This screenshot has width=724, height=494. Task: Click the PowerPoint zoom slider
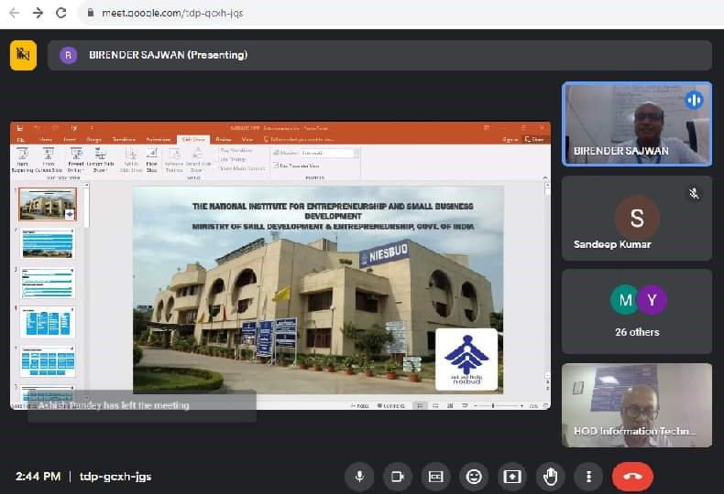point(493,405)
